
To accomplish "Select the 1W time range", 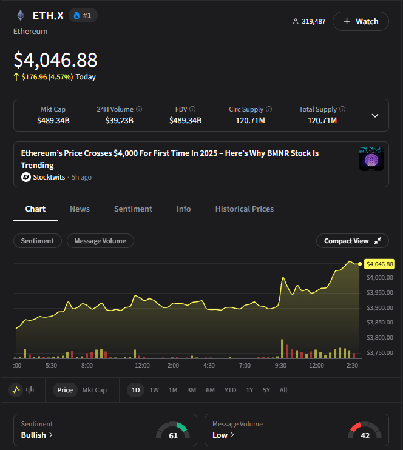I will point(154,390).
